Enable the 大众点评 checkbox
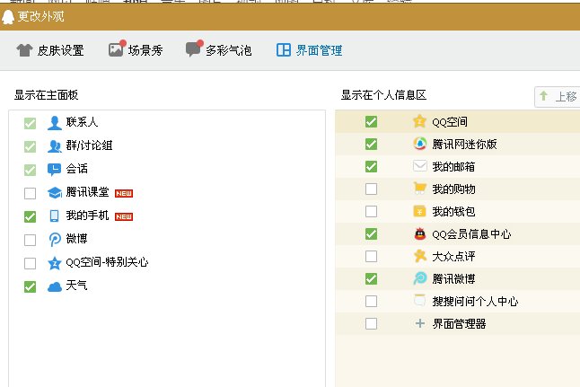The image size is (580, 387). click(371, 256)
